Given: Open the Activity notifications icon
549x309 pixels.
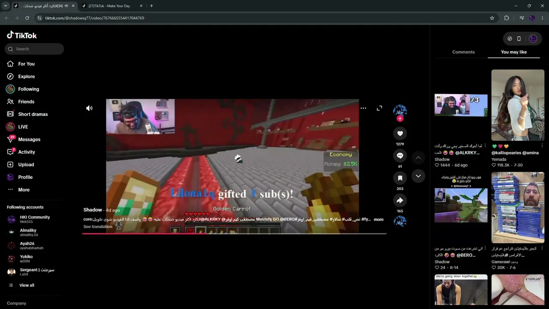Looking at the screenshot, I should click(11, 152).
